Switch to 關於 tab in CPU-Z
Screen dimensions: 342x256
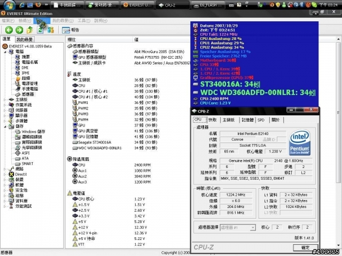(x=276, y=119)
